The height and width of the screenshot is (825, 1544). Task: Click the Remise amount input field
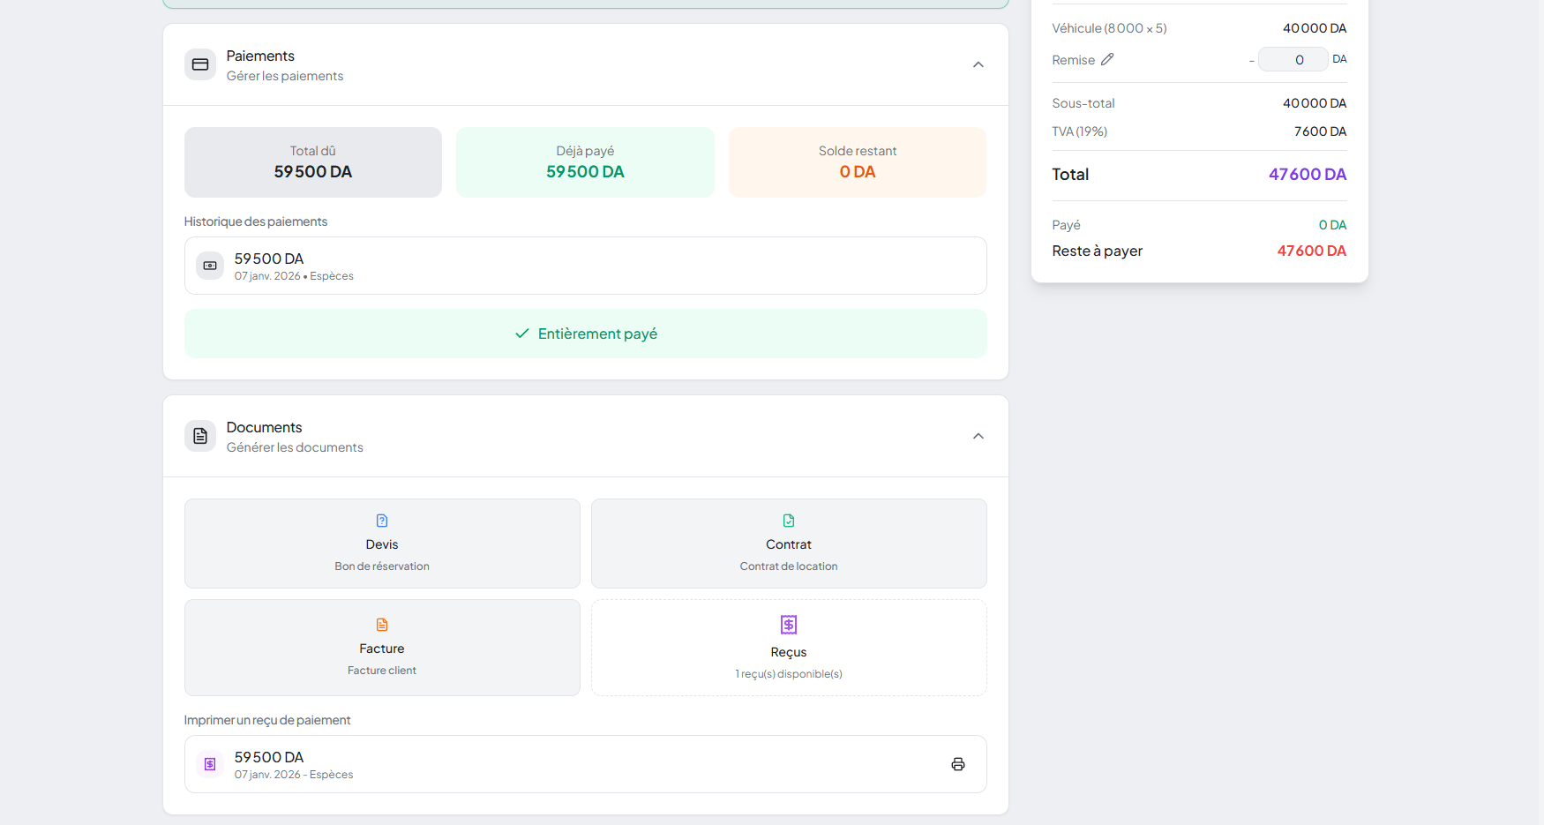(x=1293, y=59)
